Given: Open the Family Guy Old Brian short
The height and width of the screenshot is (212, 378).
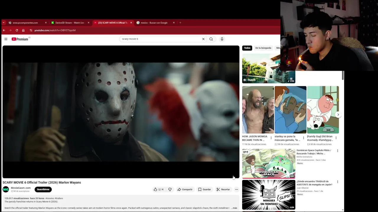Looking at the screenshot, I should 323,110.
